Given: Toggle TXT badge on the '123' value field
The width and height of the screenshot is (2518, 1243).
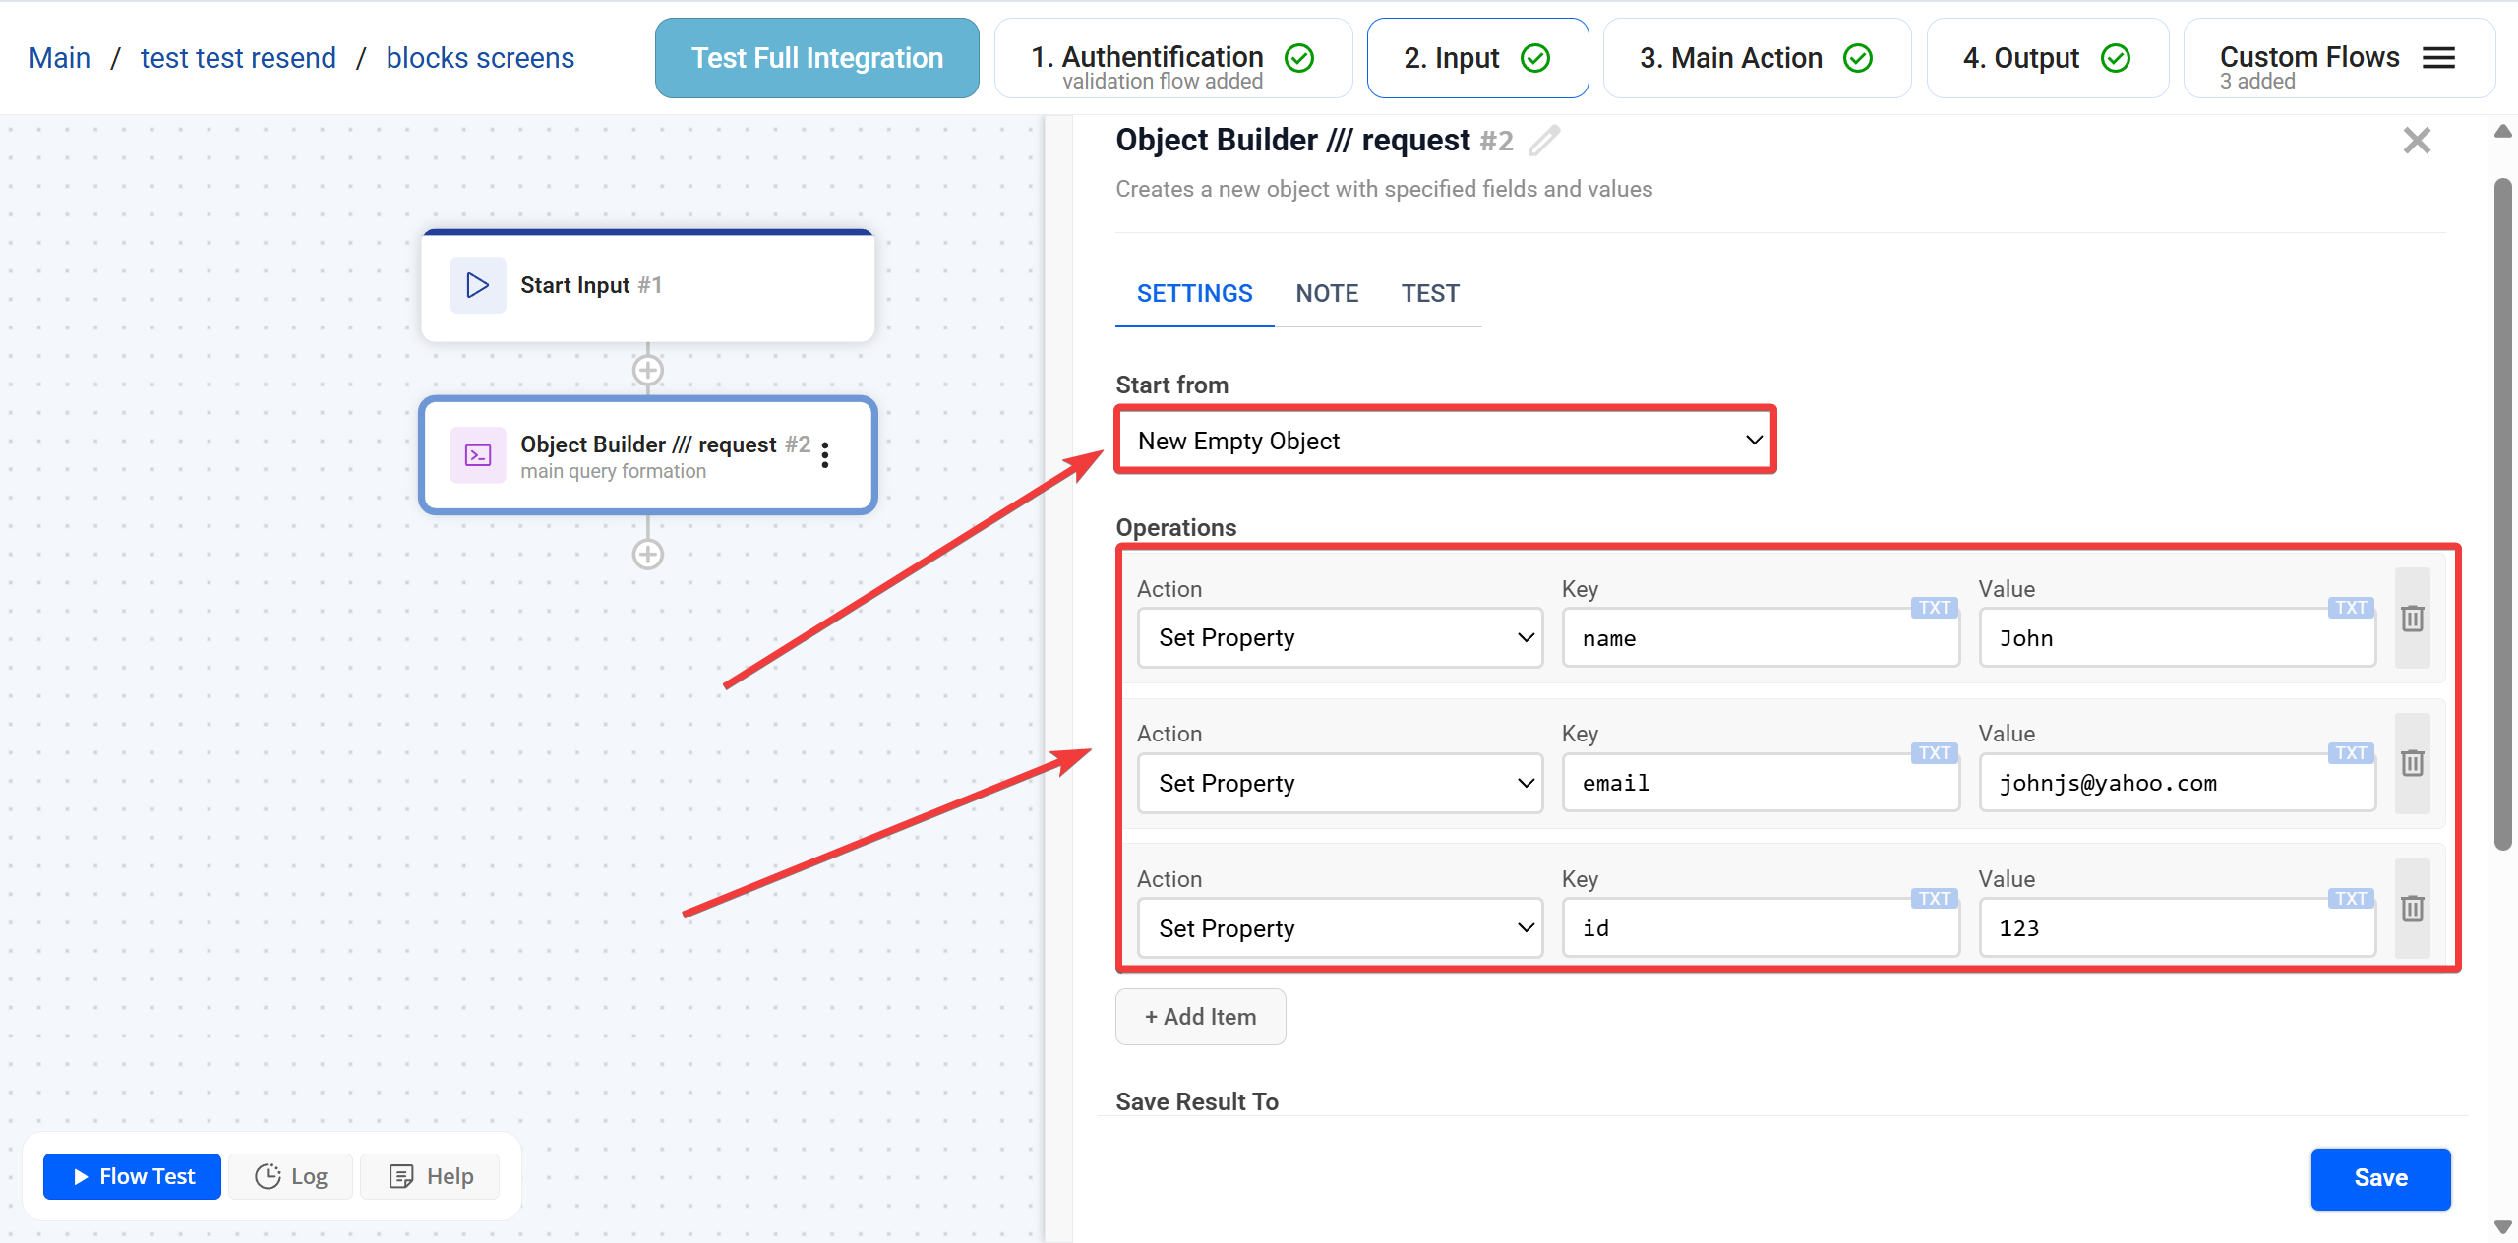Looking at the screenshot, I should (2351, 899).
